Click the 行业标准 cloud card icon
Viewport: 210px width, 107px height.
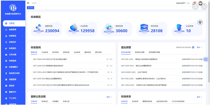73,29
